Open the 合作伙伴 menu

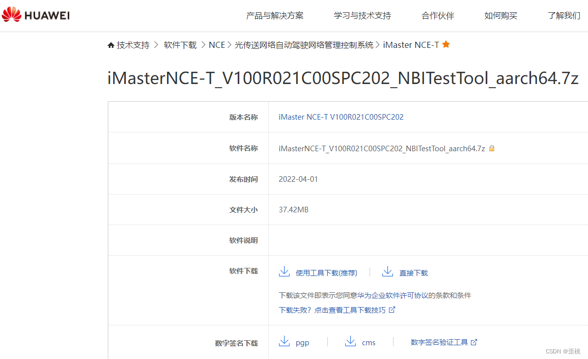438,16
